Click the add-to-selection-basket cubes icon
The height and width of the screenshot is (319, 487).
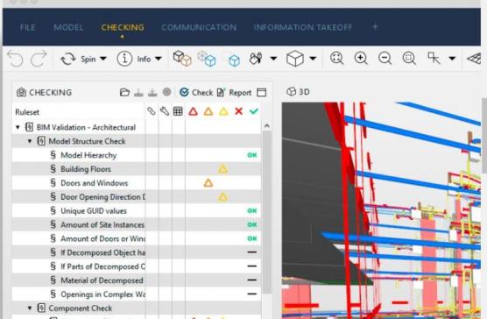[206, 59]
